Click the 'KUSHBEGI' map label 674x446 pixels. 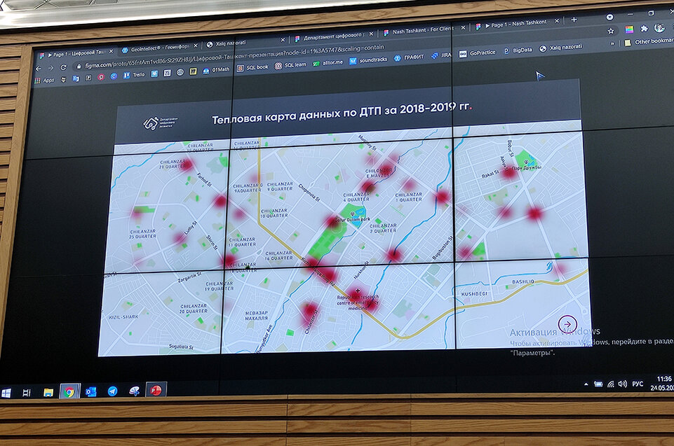tap(474, 294)
